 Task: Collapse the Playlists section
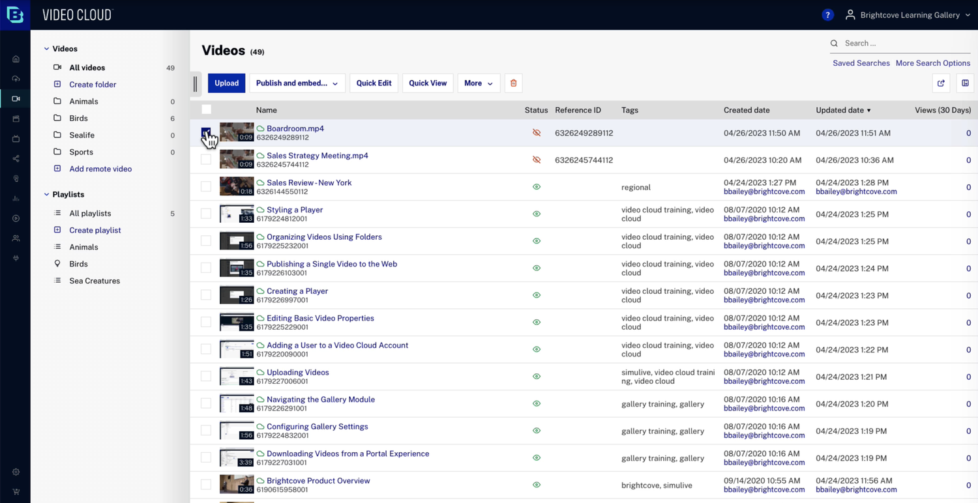point(46,195)
